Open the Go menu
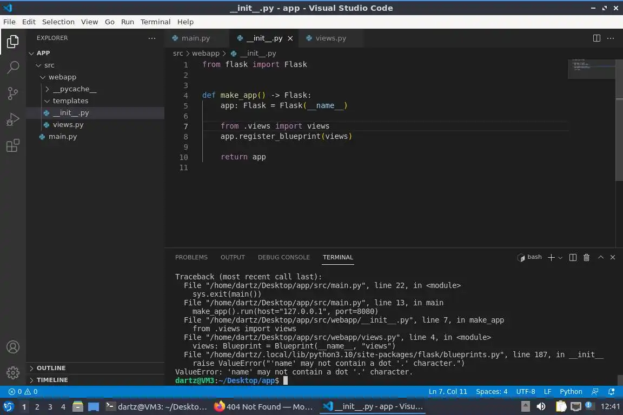 click(x=110, y=22)
